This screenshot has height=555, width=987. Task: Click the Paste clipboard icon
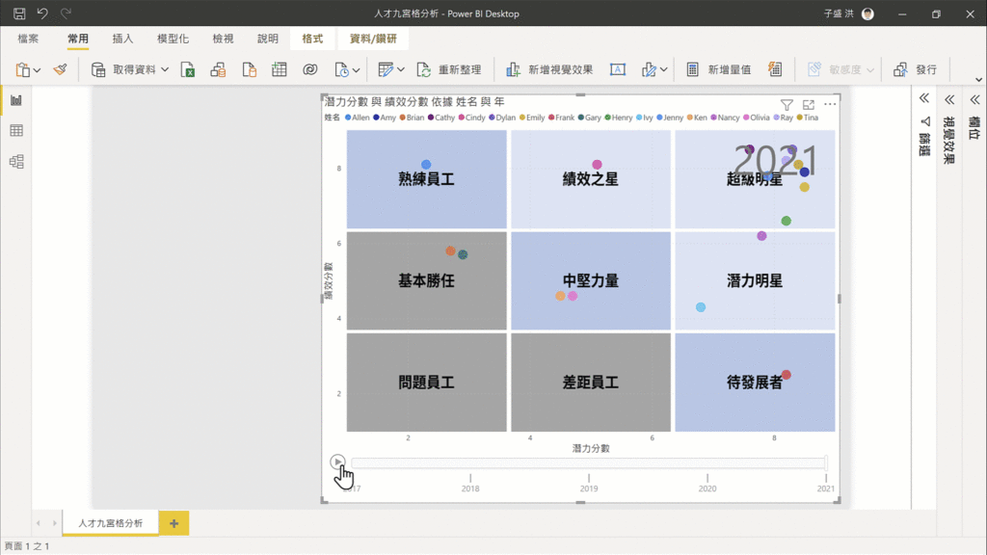coord(23,69)
